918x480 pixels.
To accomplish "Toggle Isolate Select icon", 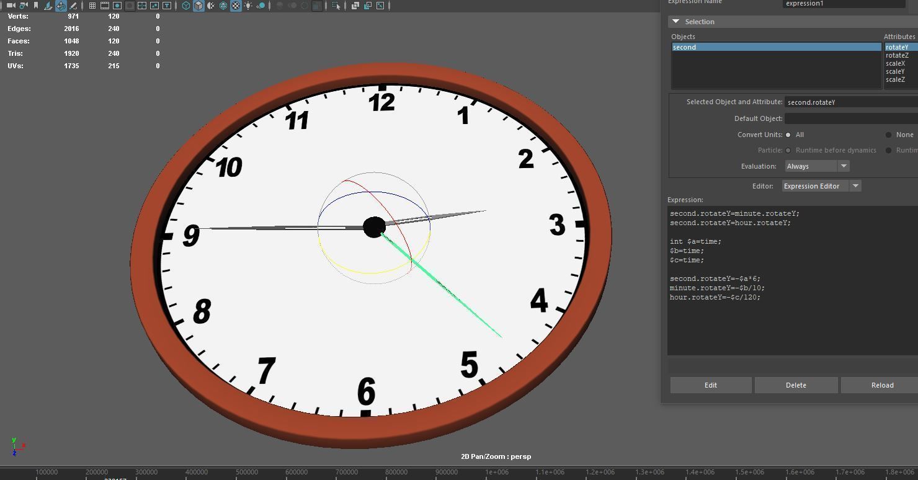I will point(336,6).
